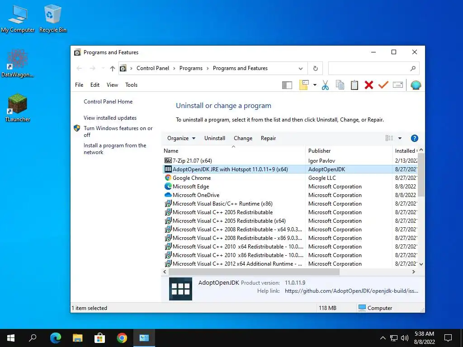The height and width of the screenshot is (347, 463).
Task: Open TLauncher desktop shortcut
Action: point(18,108)
